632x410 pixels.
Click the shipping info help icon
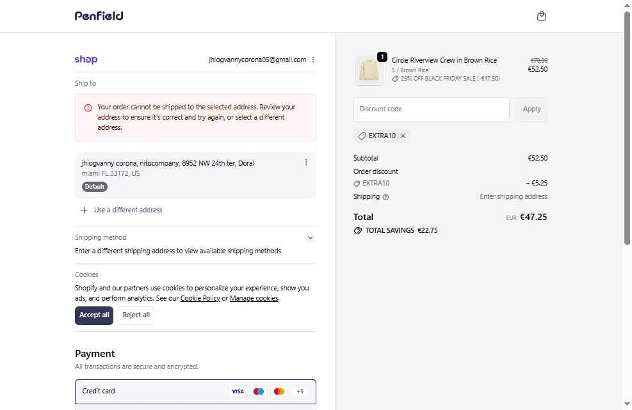click(x=385, y=197)
